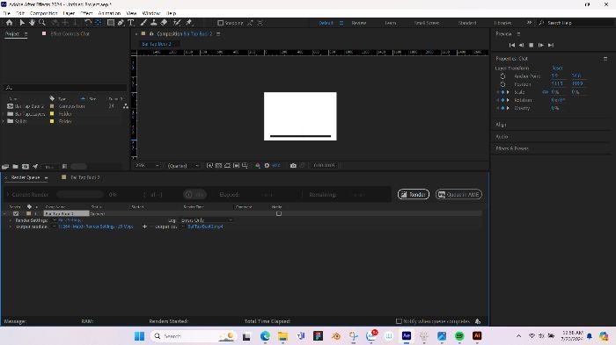Click interpret footage icon in Project panel
616x345 pixels.
click(x=5, y=167)
